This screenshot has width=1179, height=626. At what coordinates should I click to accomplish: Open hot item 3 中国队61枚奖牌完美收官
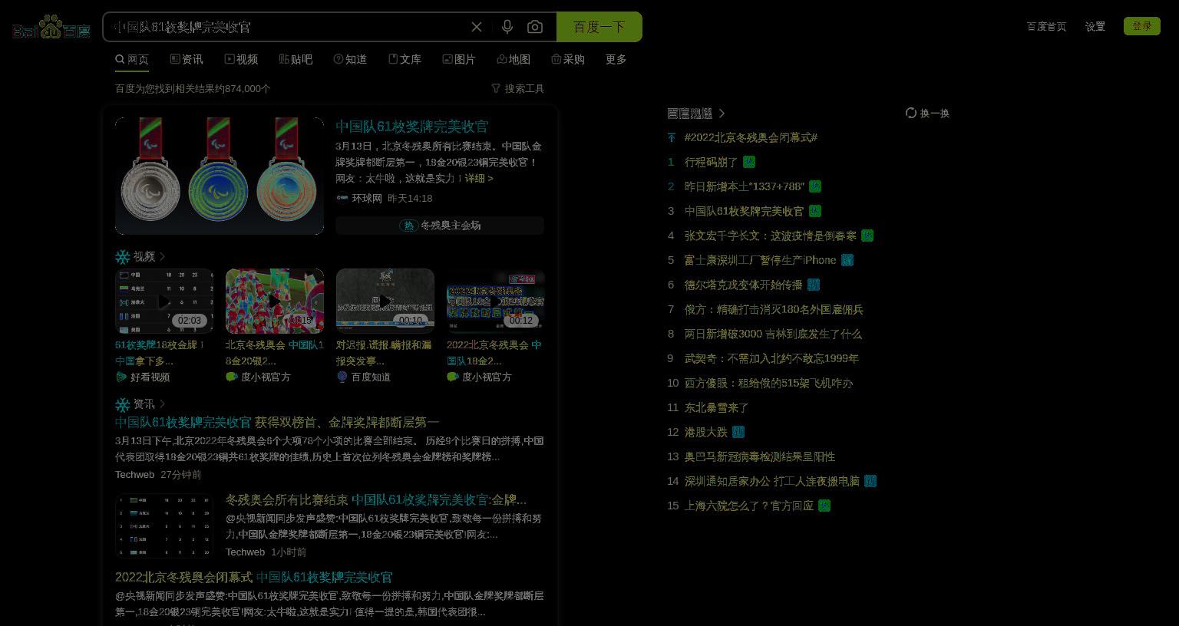click(745, 211)
